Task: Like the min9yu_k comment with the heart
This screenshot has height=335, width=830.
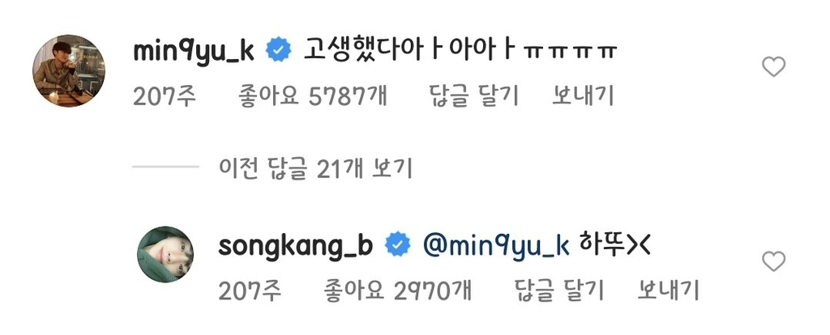Action: tap(773, 67)
